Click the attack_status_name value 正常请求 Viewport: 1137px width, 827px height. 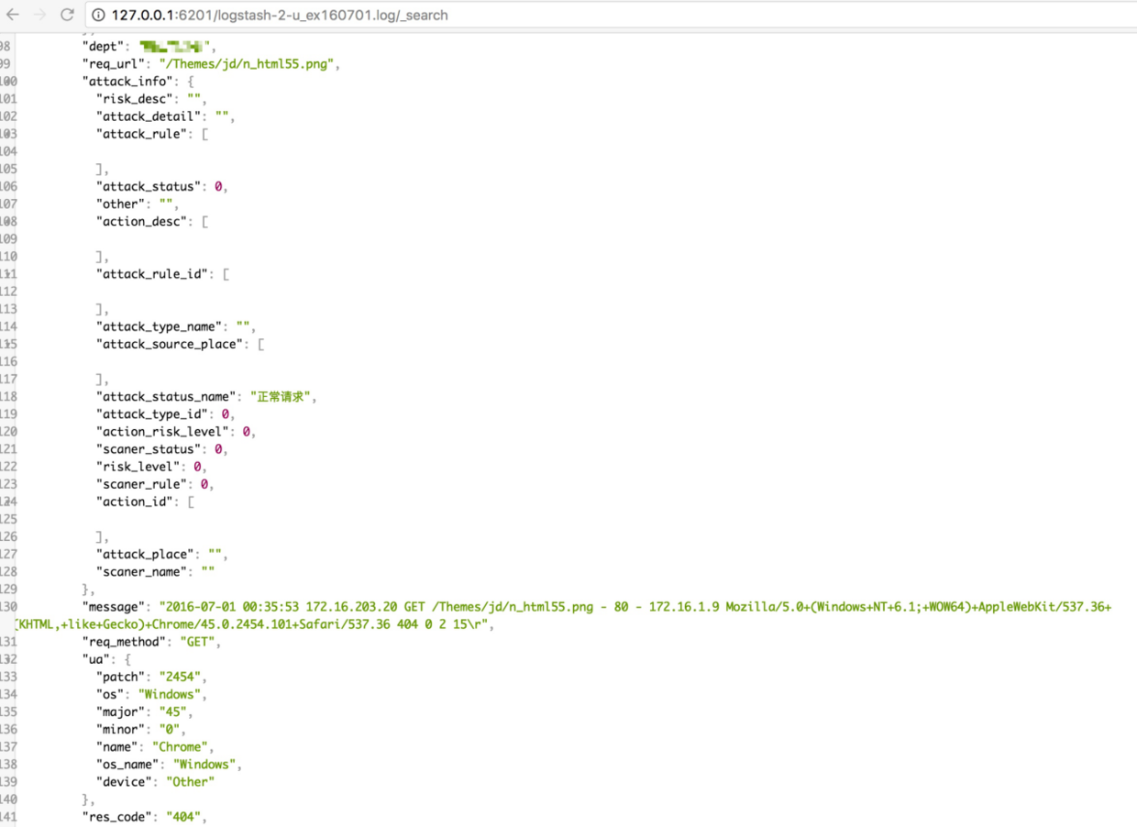pyautogui.click(x=282, y=397)
